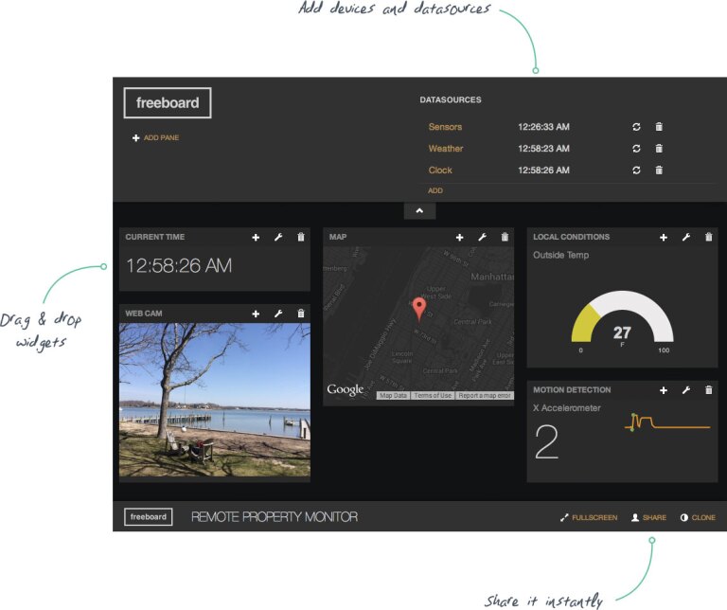The width and height of the screenshot is (727, 610).
Task: Add widget to Current Time pane
Action: coord(256,238)
